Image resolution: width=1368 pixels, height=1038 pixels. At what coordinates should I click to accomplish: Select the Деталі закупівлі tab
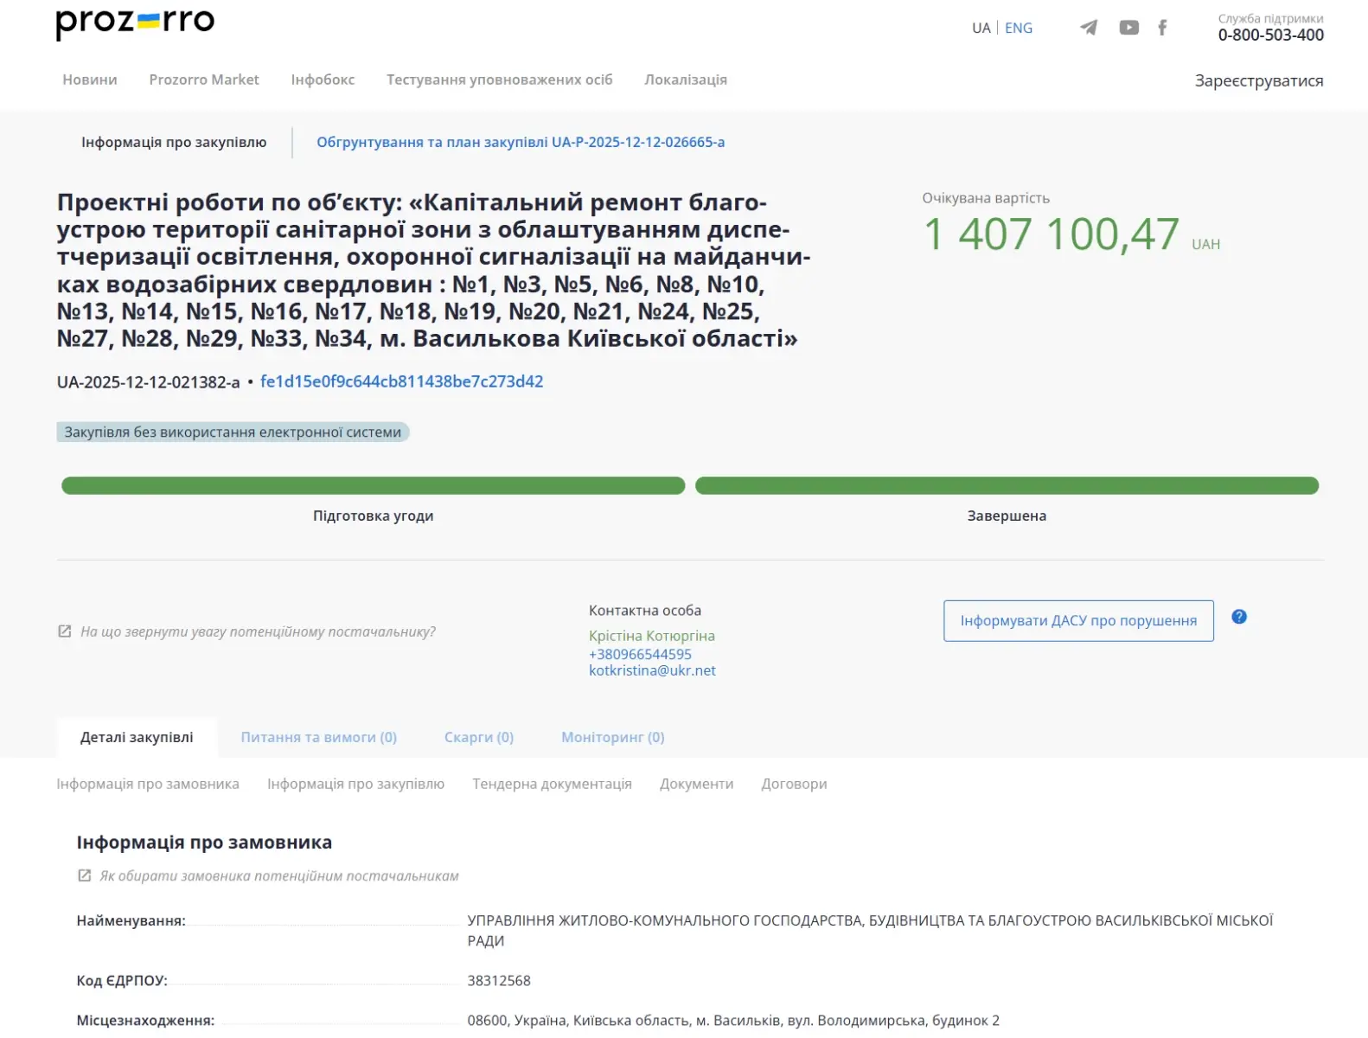[137, 737]
